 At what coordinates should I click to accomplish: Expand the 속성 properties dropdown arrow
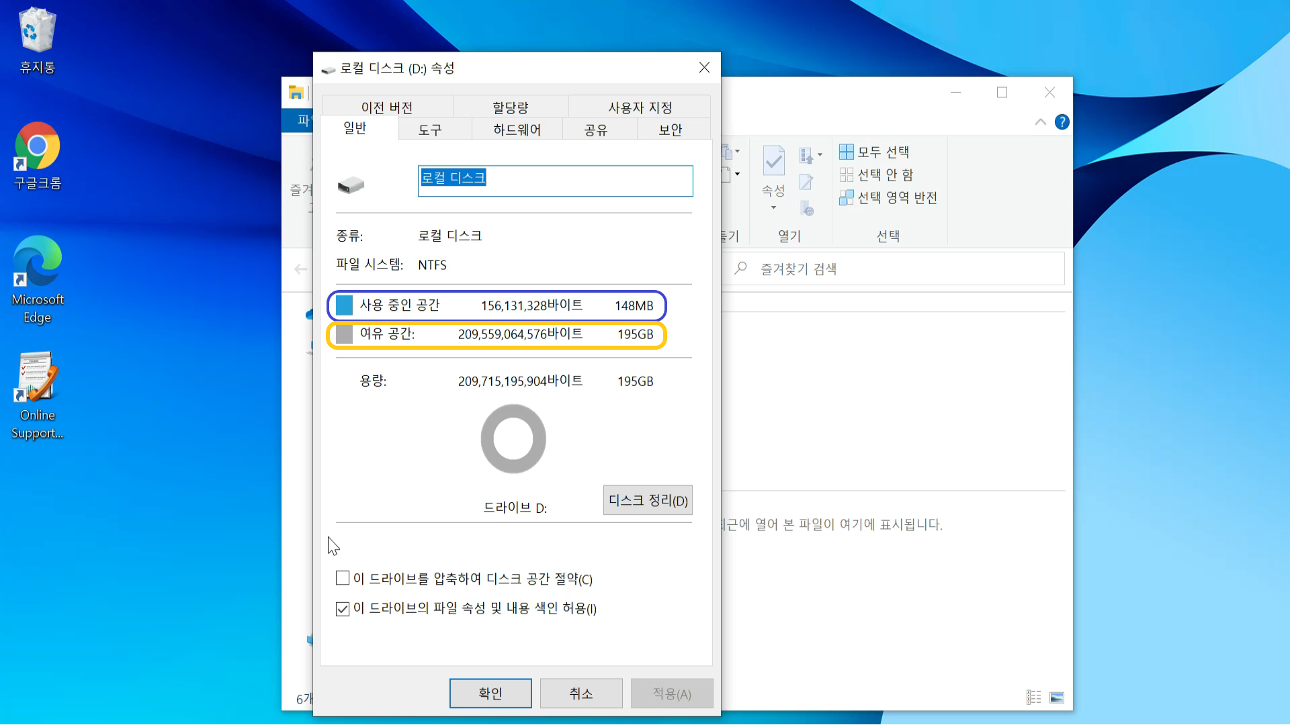coord(773,208)
